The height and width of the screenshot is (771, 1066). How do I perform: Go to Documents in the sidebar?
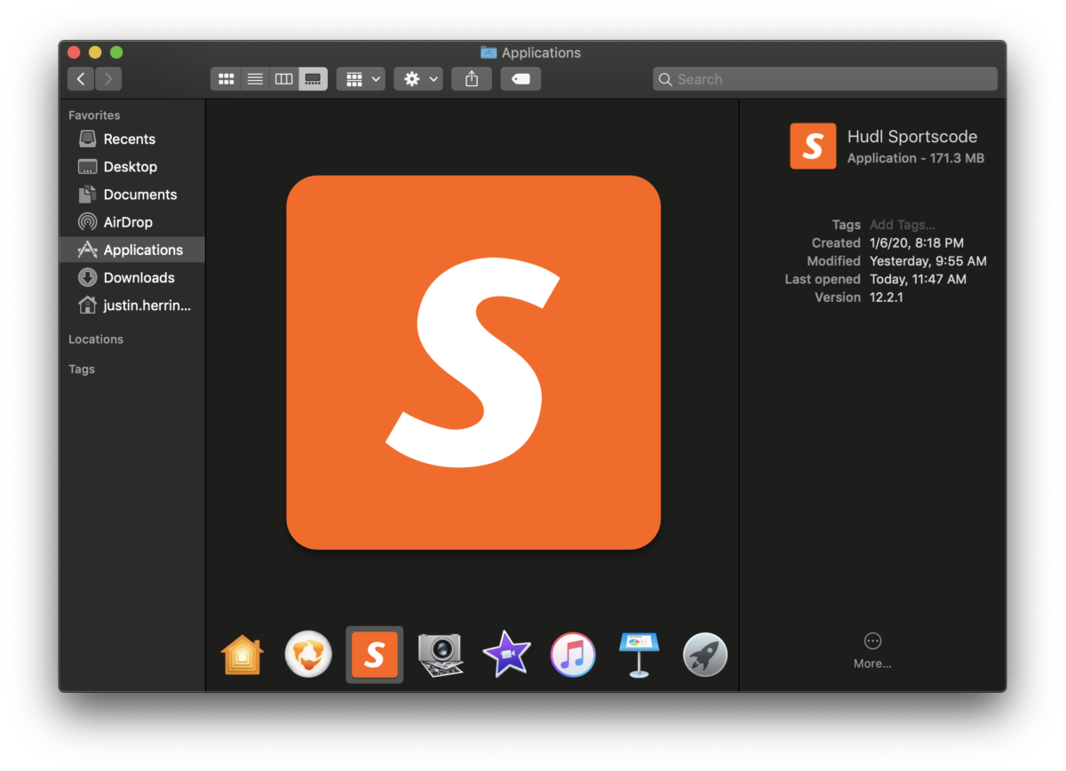click(139, 195)
